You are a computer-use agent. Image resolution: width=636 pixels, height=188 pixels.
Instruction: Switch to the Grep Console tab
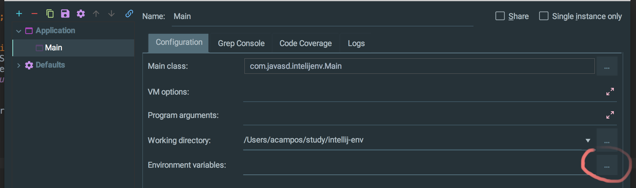(241, 43)
